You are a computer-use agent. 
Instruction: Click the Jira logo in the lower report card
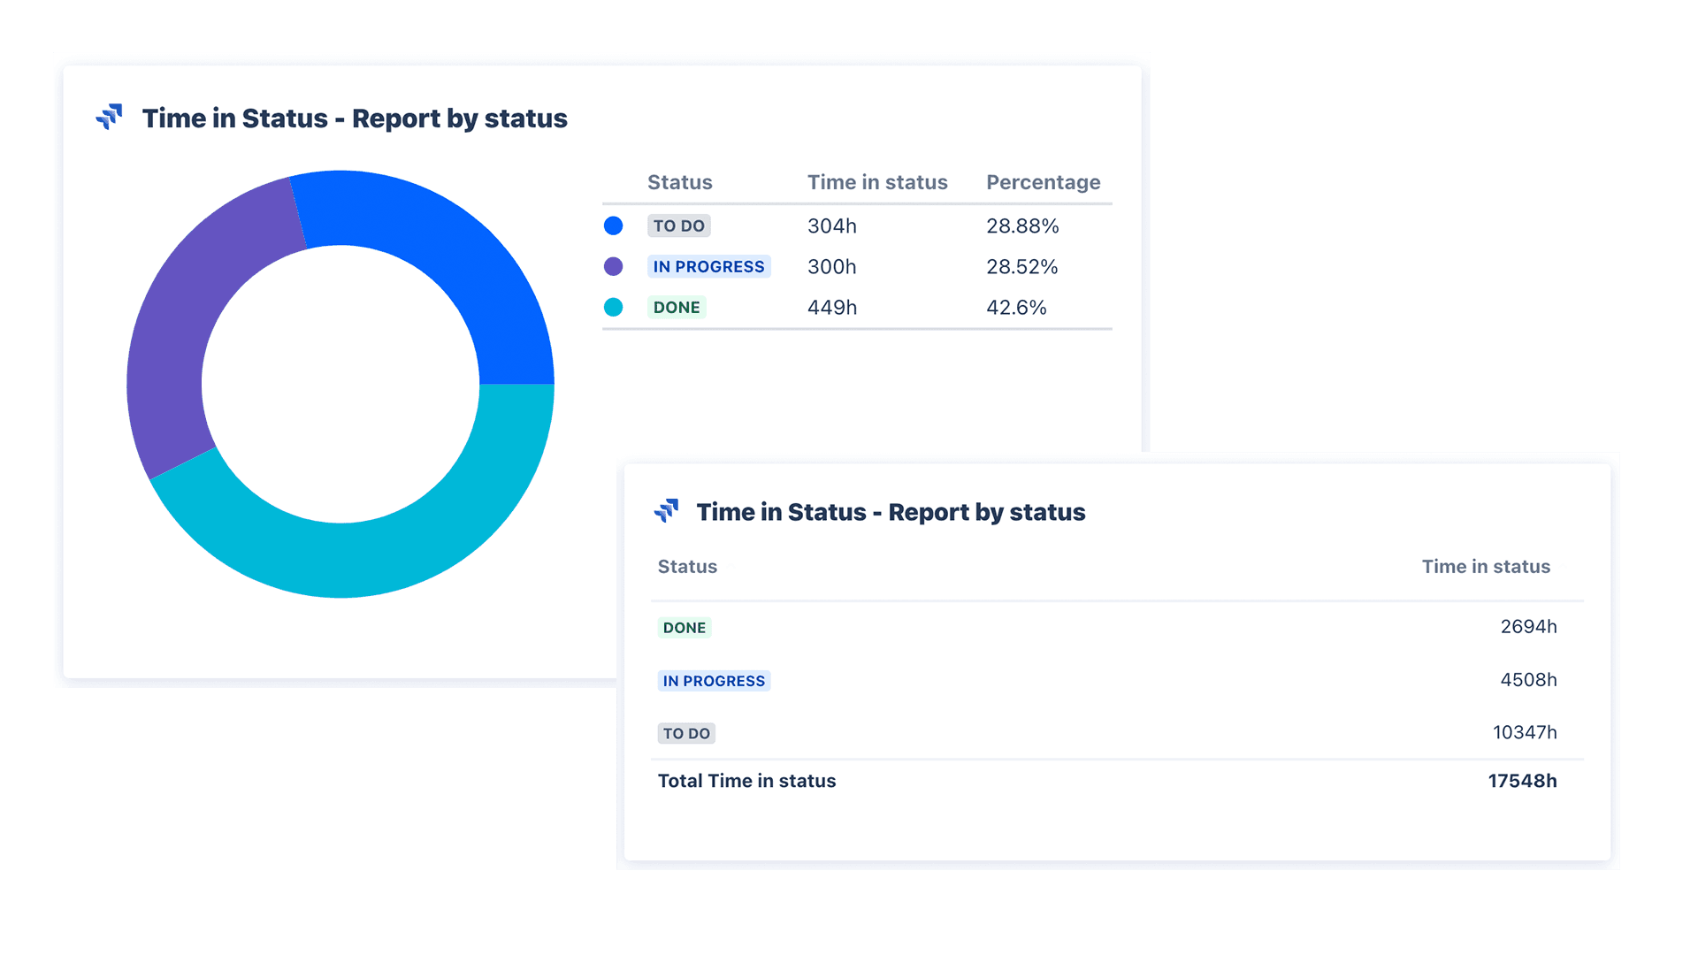(x=666, y=510)
